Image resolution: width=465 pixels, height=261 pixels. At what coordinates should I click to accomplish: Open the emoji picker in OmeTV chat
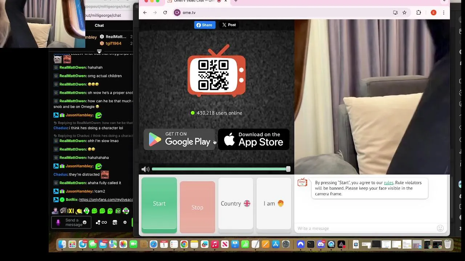pyautogui.click(x=440, y=228)
